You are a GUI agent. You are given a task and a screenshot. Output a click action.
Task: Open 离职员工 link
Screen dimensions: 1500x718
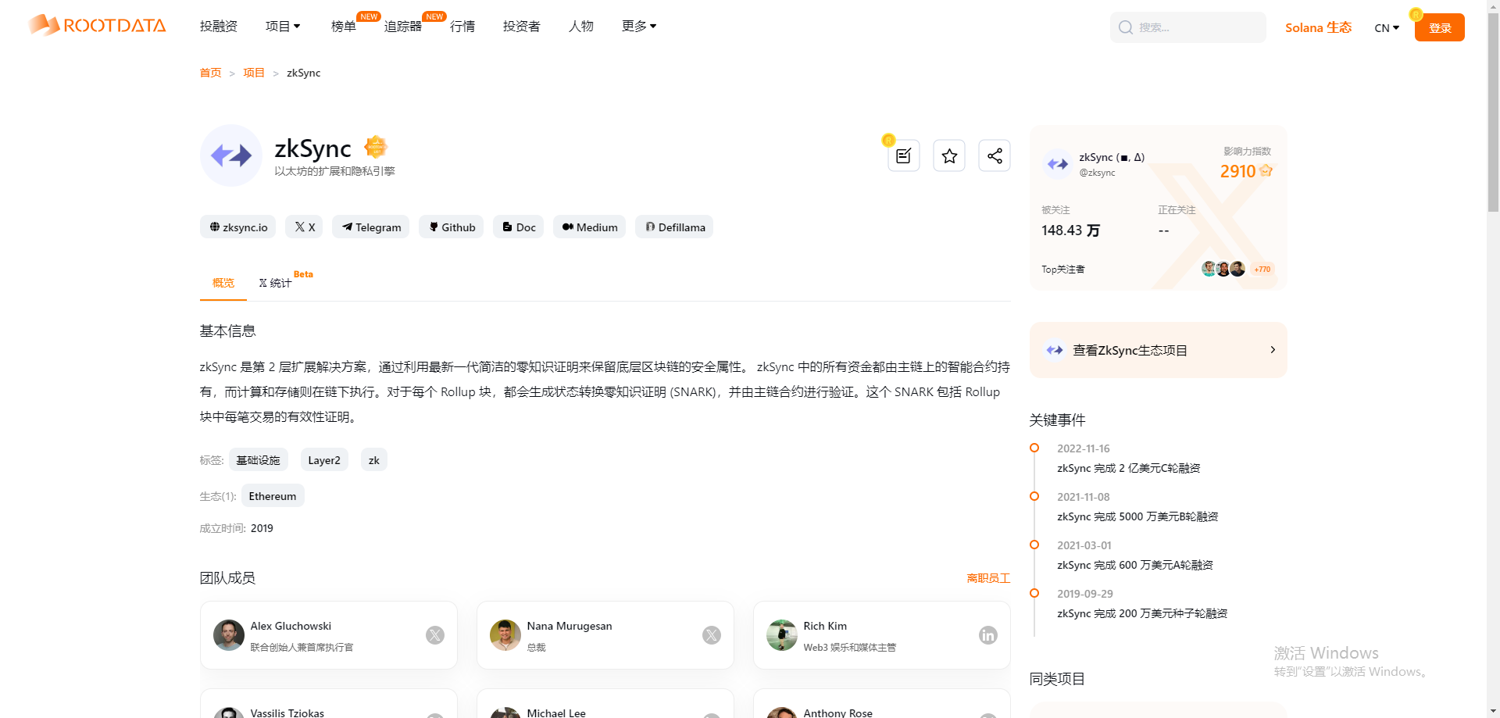coord(988,578)
